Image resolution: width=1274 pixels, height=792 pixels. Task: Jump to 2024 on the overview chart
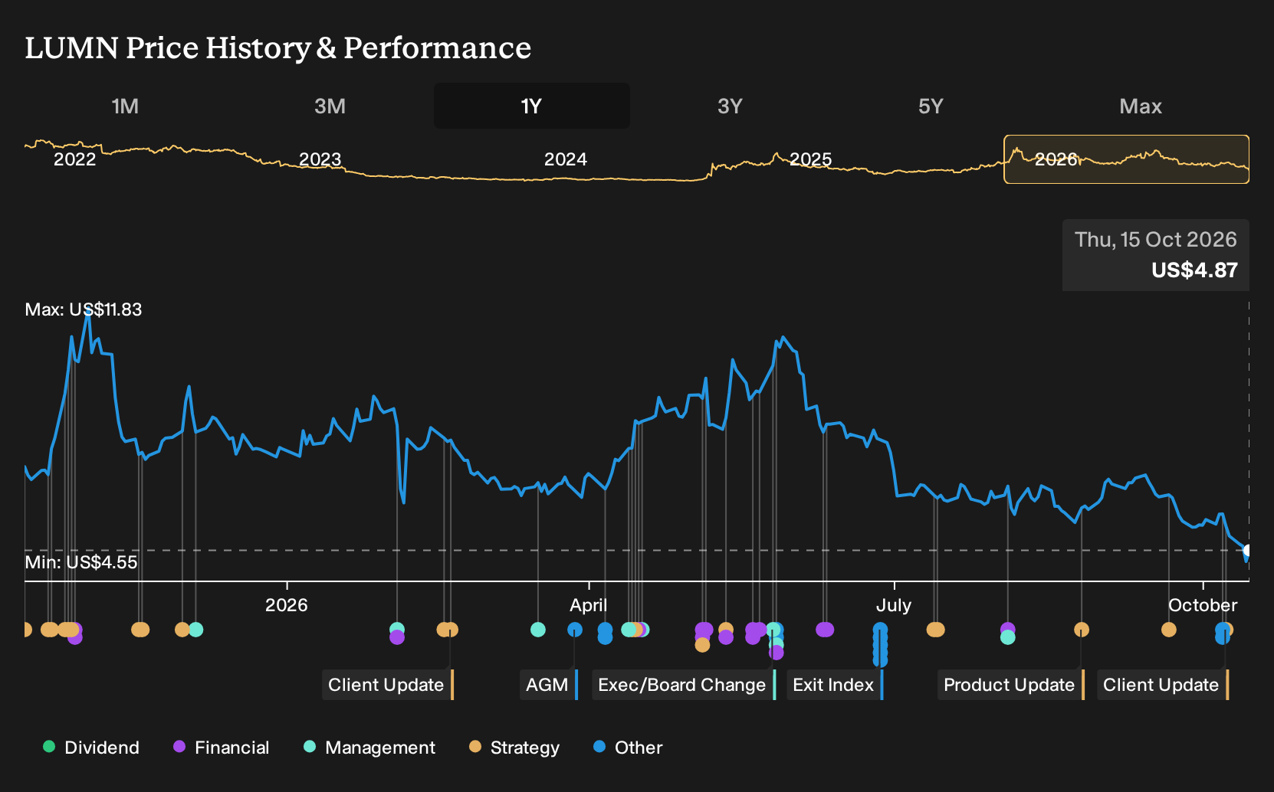[565, 159]
